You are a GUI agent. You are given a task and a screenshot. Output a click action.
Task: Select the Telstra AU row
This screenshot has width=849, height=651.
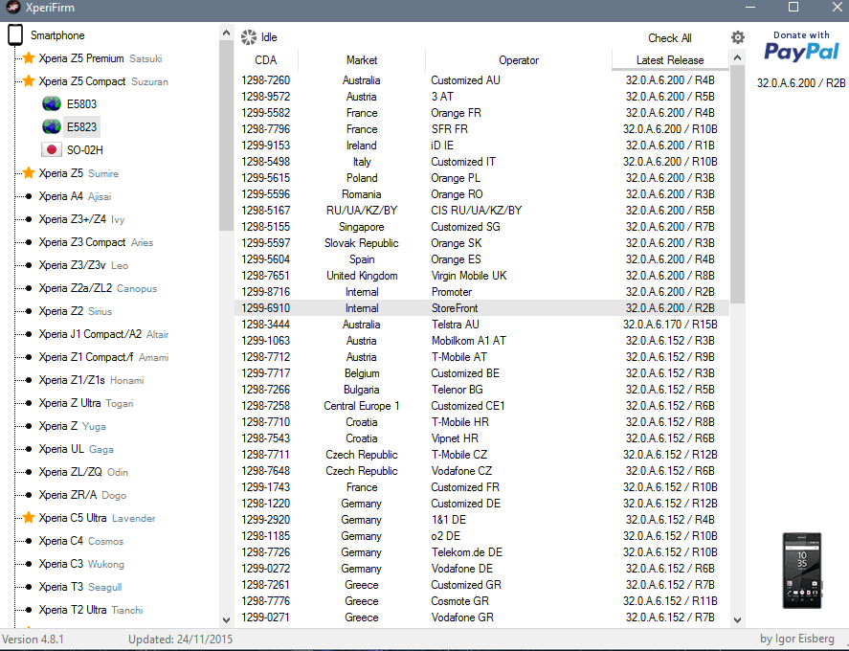pyautogui.click(x=481, y=324)
